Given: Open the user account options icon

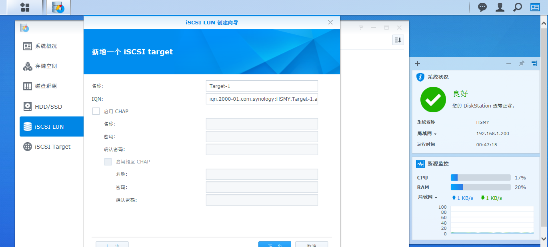Looking at the screenshot, I should (500, 7).
